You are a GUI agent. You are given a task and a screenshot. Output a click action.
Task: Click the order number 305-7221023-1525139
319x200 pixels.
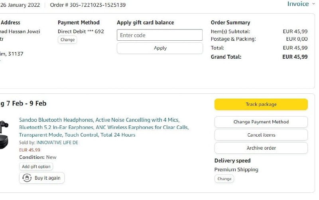[88, 5]
